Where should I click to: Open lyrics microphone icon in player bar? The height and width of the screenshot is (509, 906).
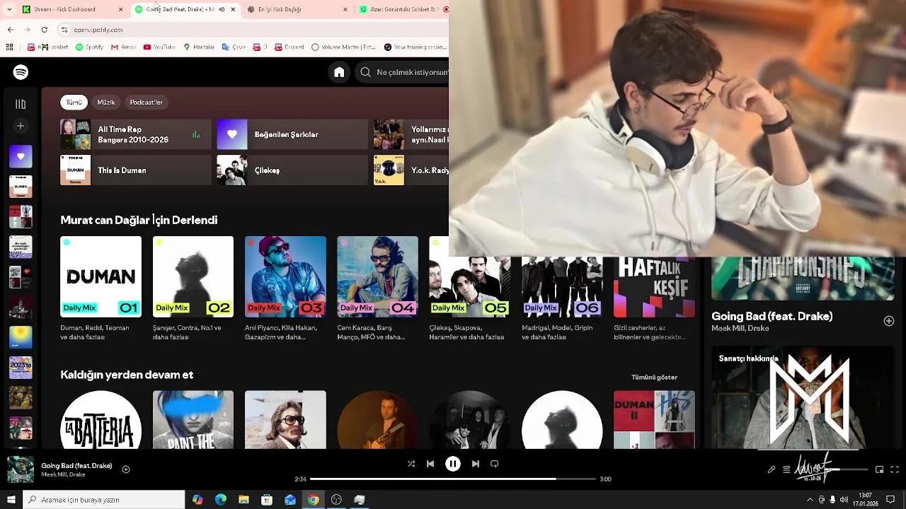pyautogui.click(x=772, y=469)
